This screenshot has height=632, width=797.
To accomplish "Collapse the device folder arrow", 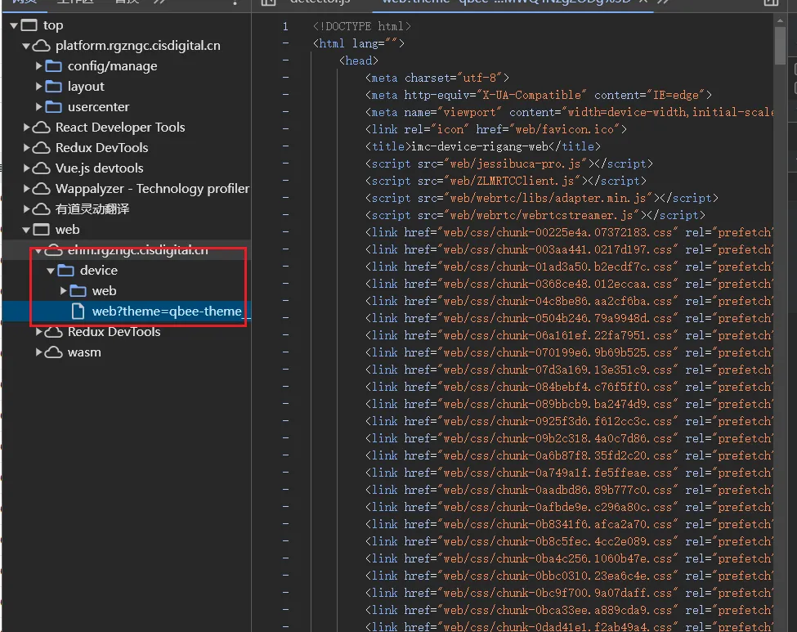I will 51,271.
